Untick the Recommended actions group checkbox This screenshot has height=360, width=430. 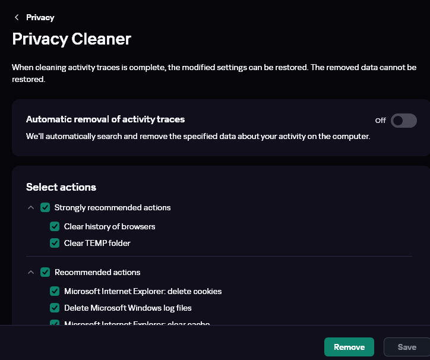point(45,272)
